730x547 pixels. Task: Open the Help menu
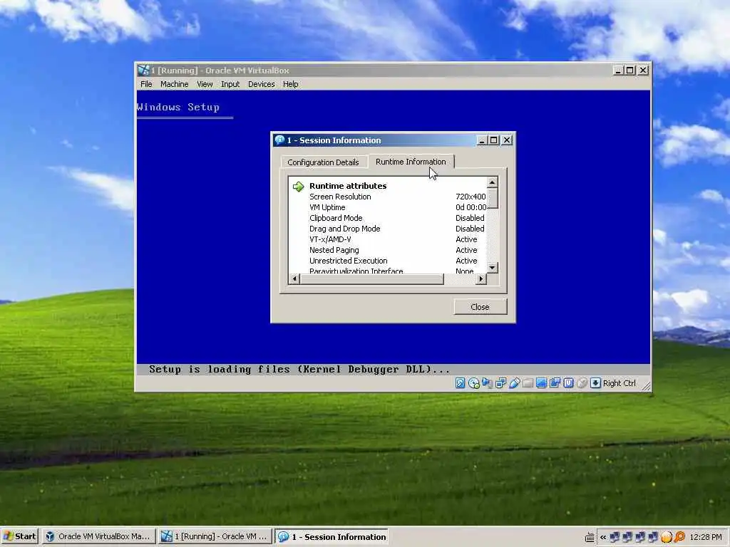[x=291, y=84]
